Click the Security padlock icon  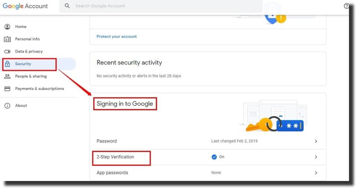point(7,64)
